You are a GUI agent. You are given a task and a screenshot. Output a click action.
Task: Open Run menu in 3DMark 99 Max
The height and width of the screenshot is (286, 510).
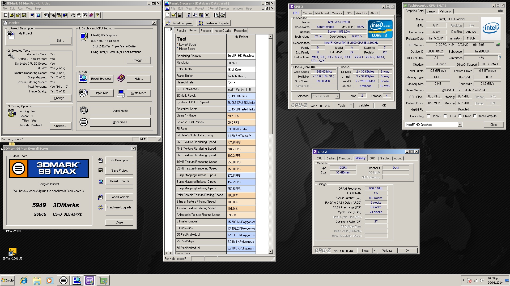coord(20,8)
